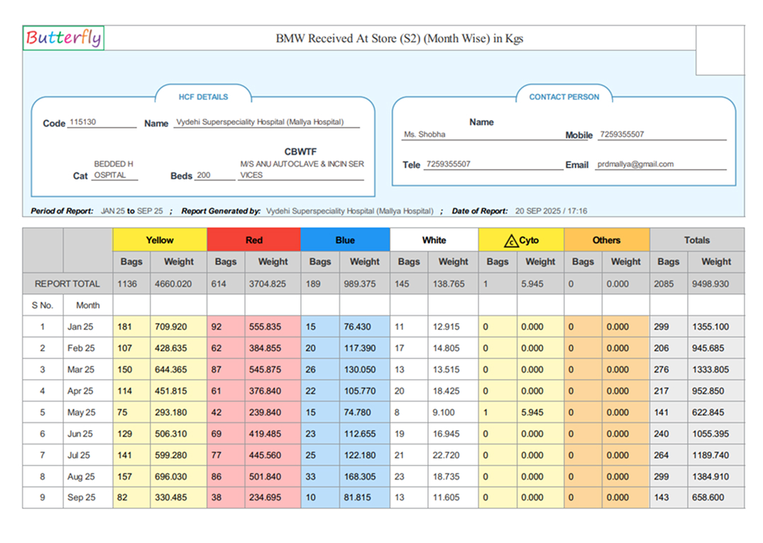Viewport: 763px width, 543px height.
Task: Switch to the CONTACT PERSON tab
Action: click(x=564, y=96)
